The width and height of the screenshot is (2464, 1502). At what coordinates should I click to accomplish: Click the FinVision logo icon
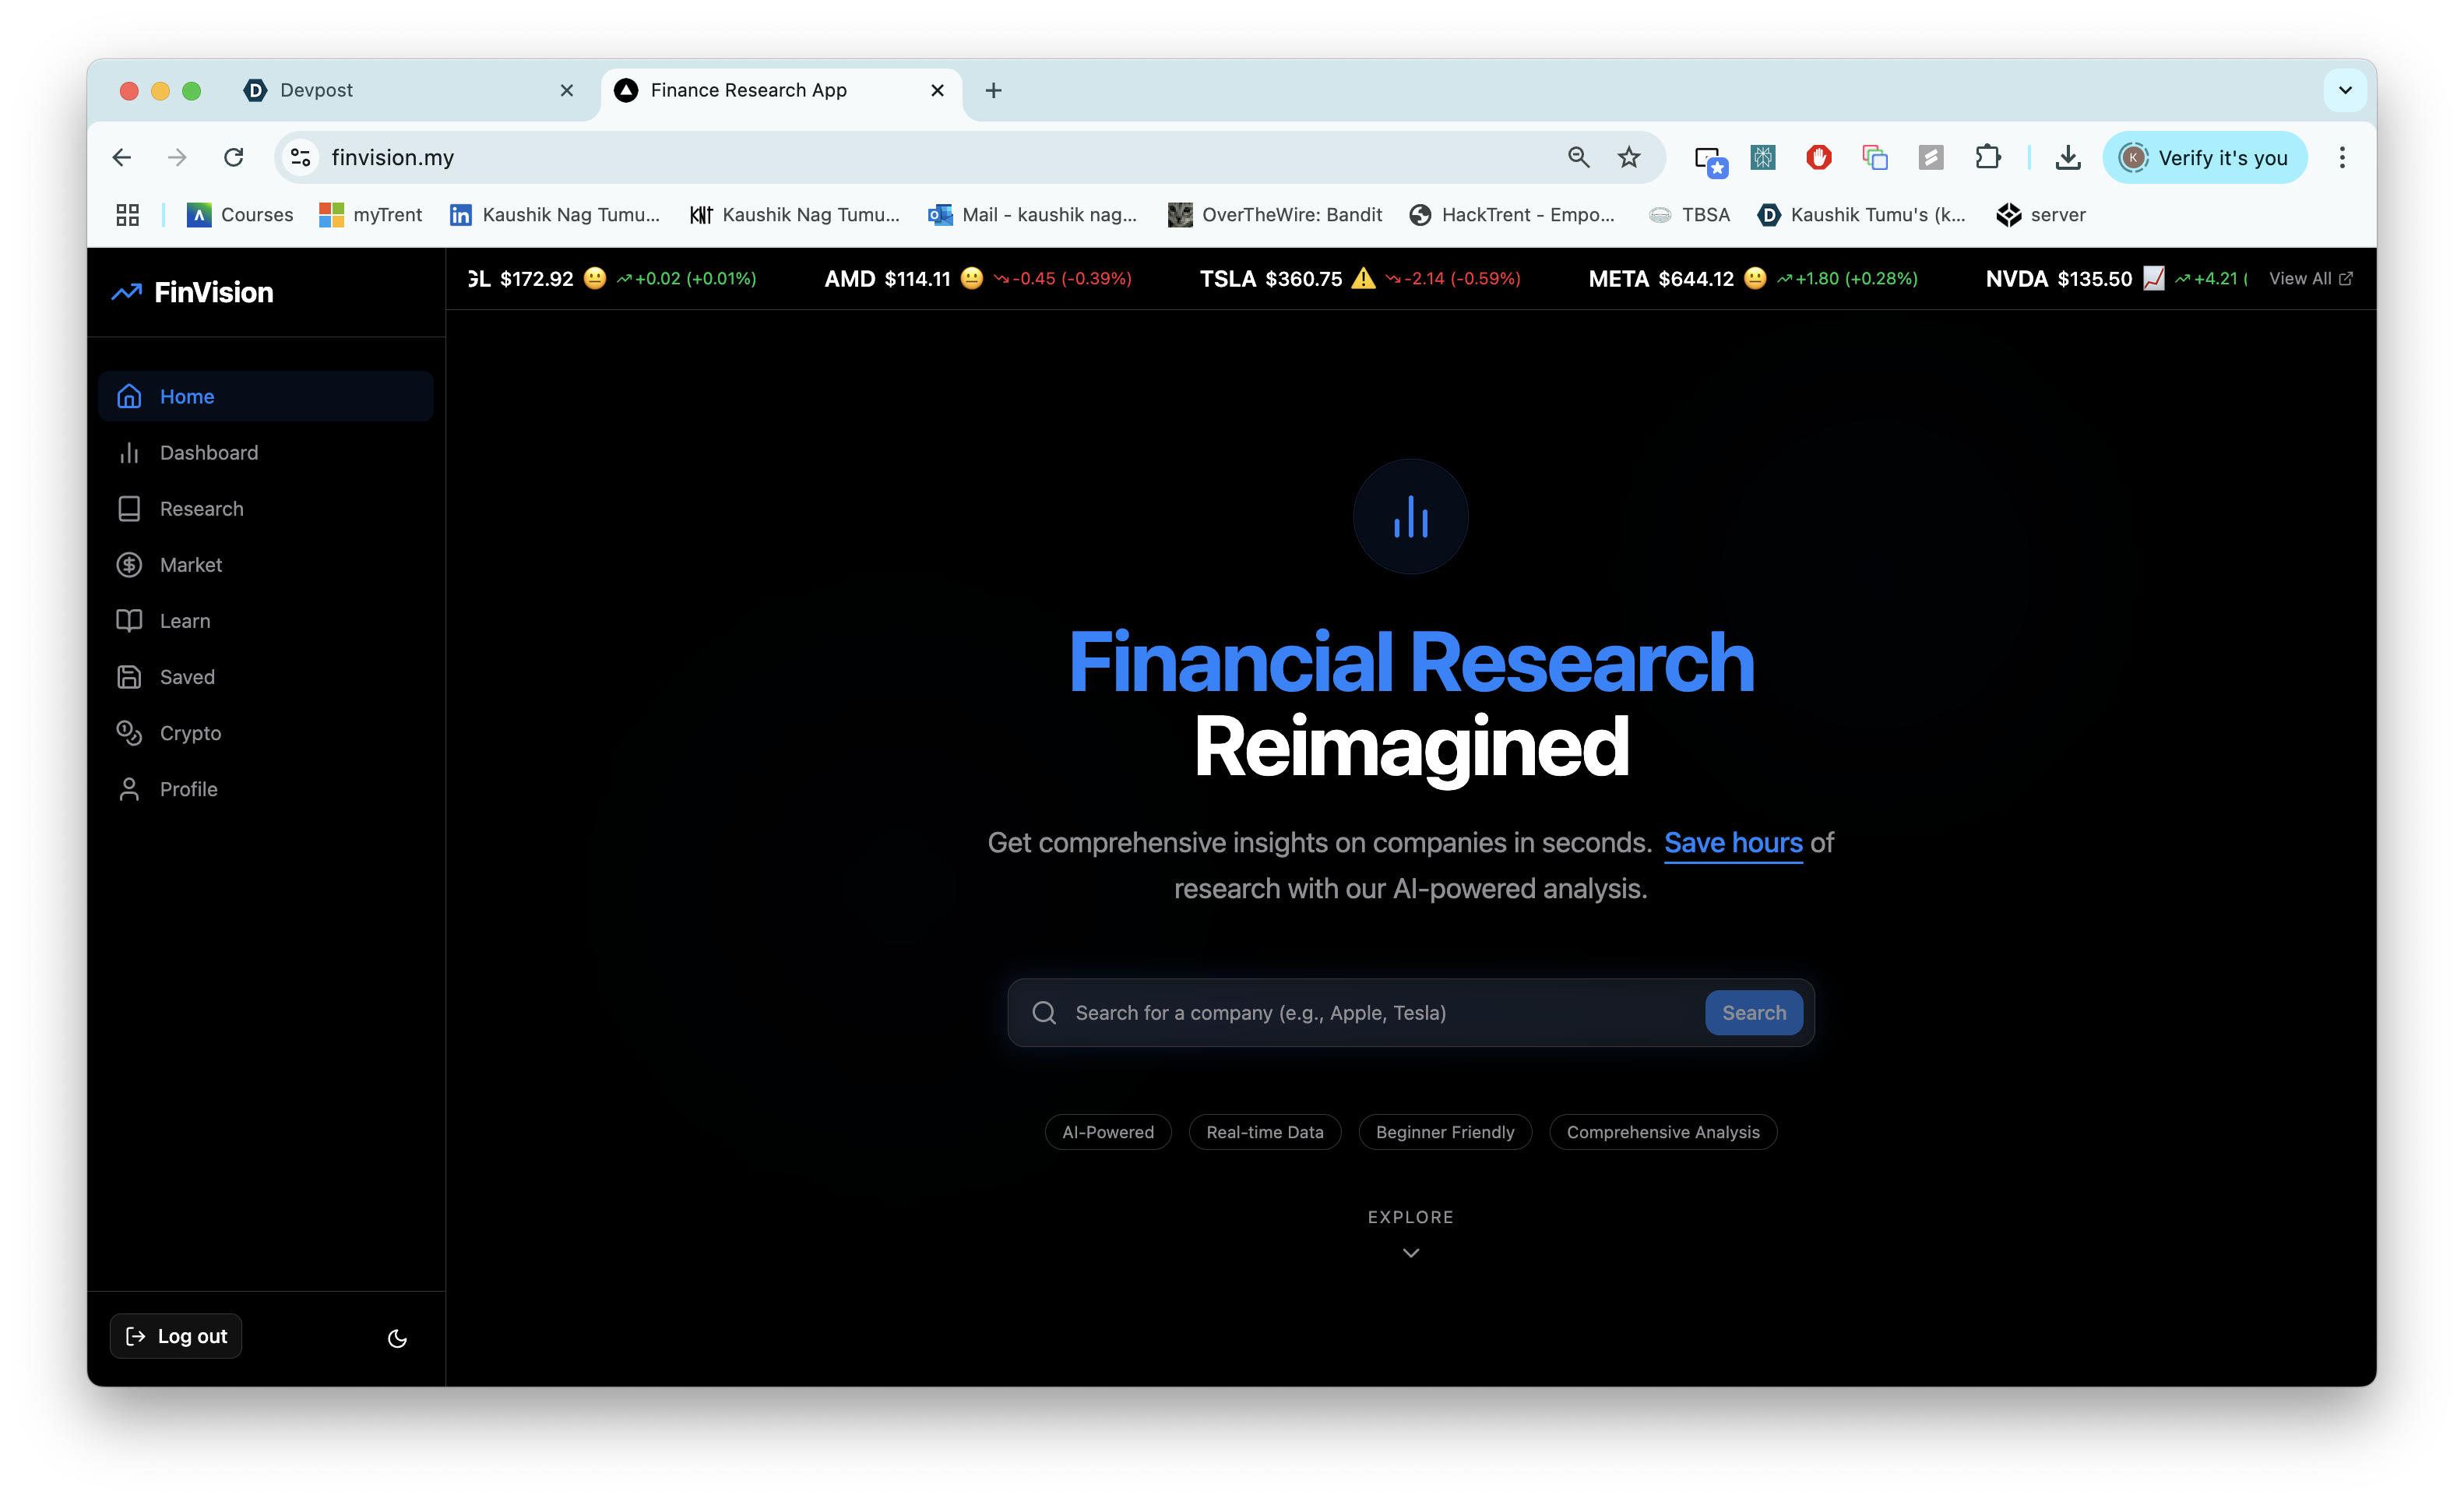coord(127,292)
